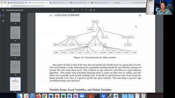The height and width of the screenshot is (98, 175).
Task: Reload the current page
Action: [x=8, y=6]
